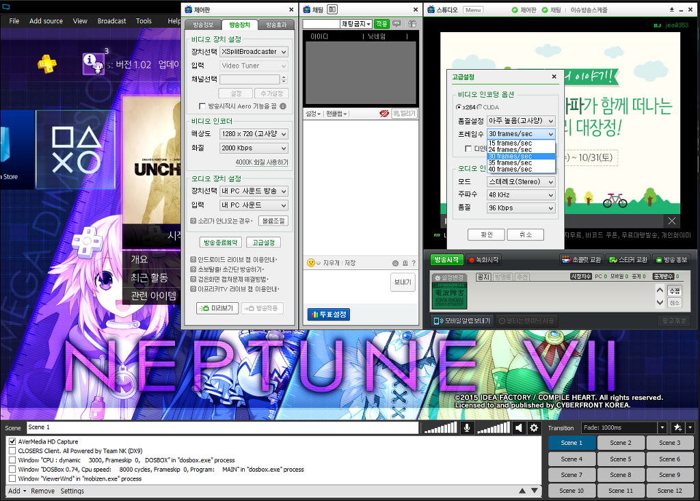Click the chat speech bubble icon

396,24
